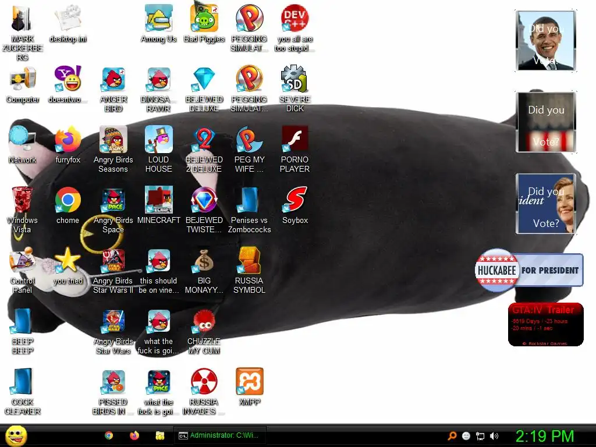The image size is (596, 447).
Task: Open the desktop.ini file icon
Action: point(68,18)
